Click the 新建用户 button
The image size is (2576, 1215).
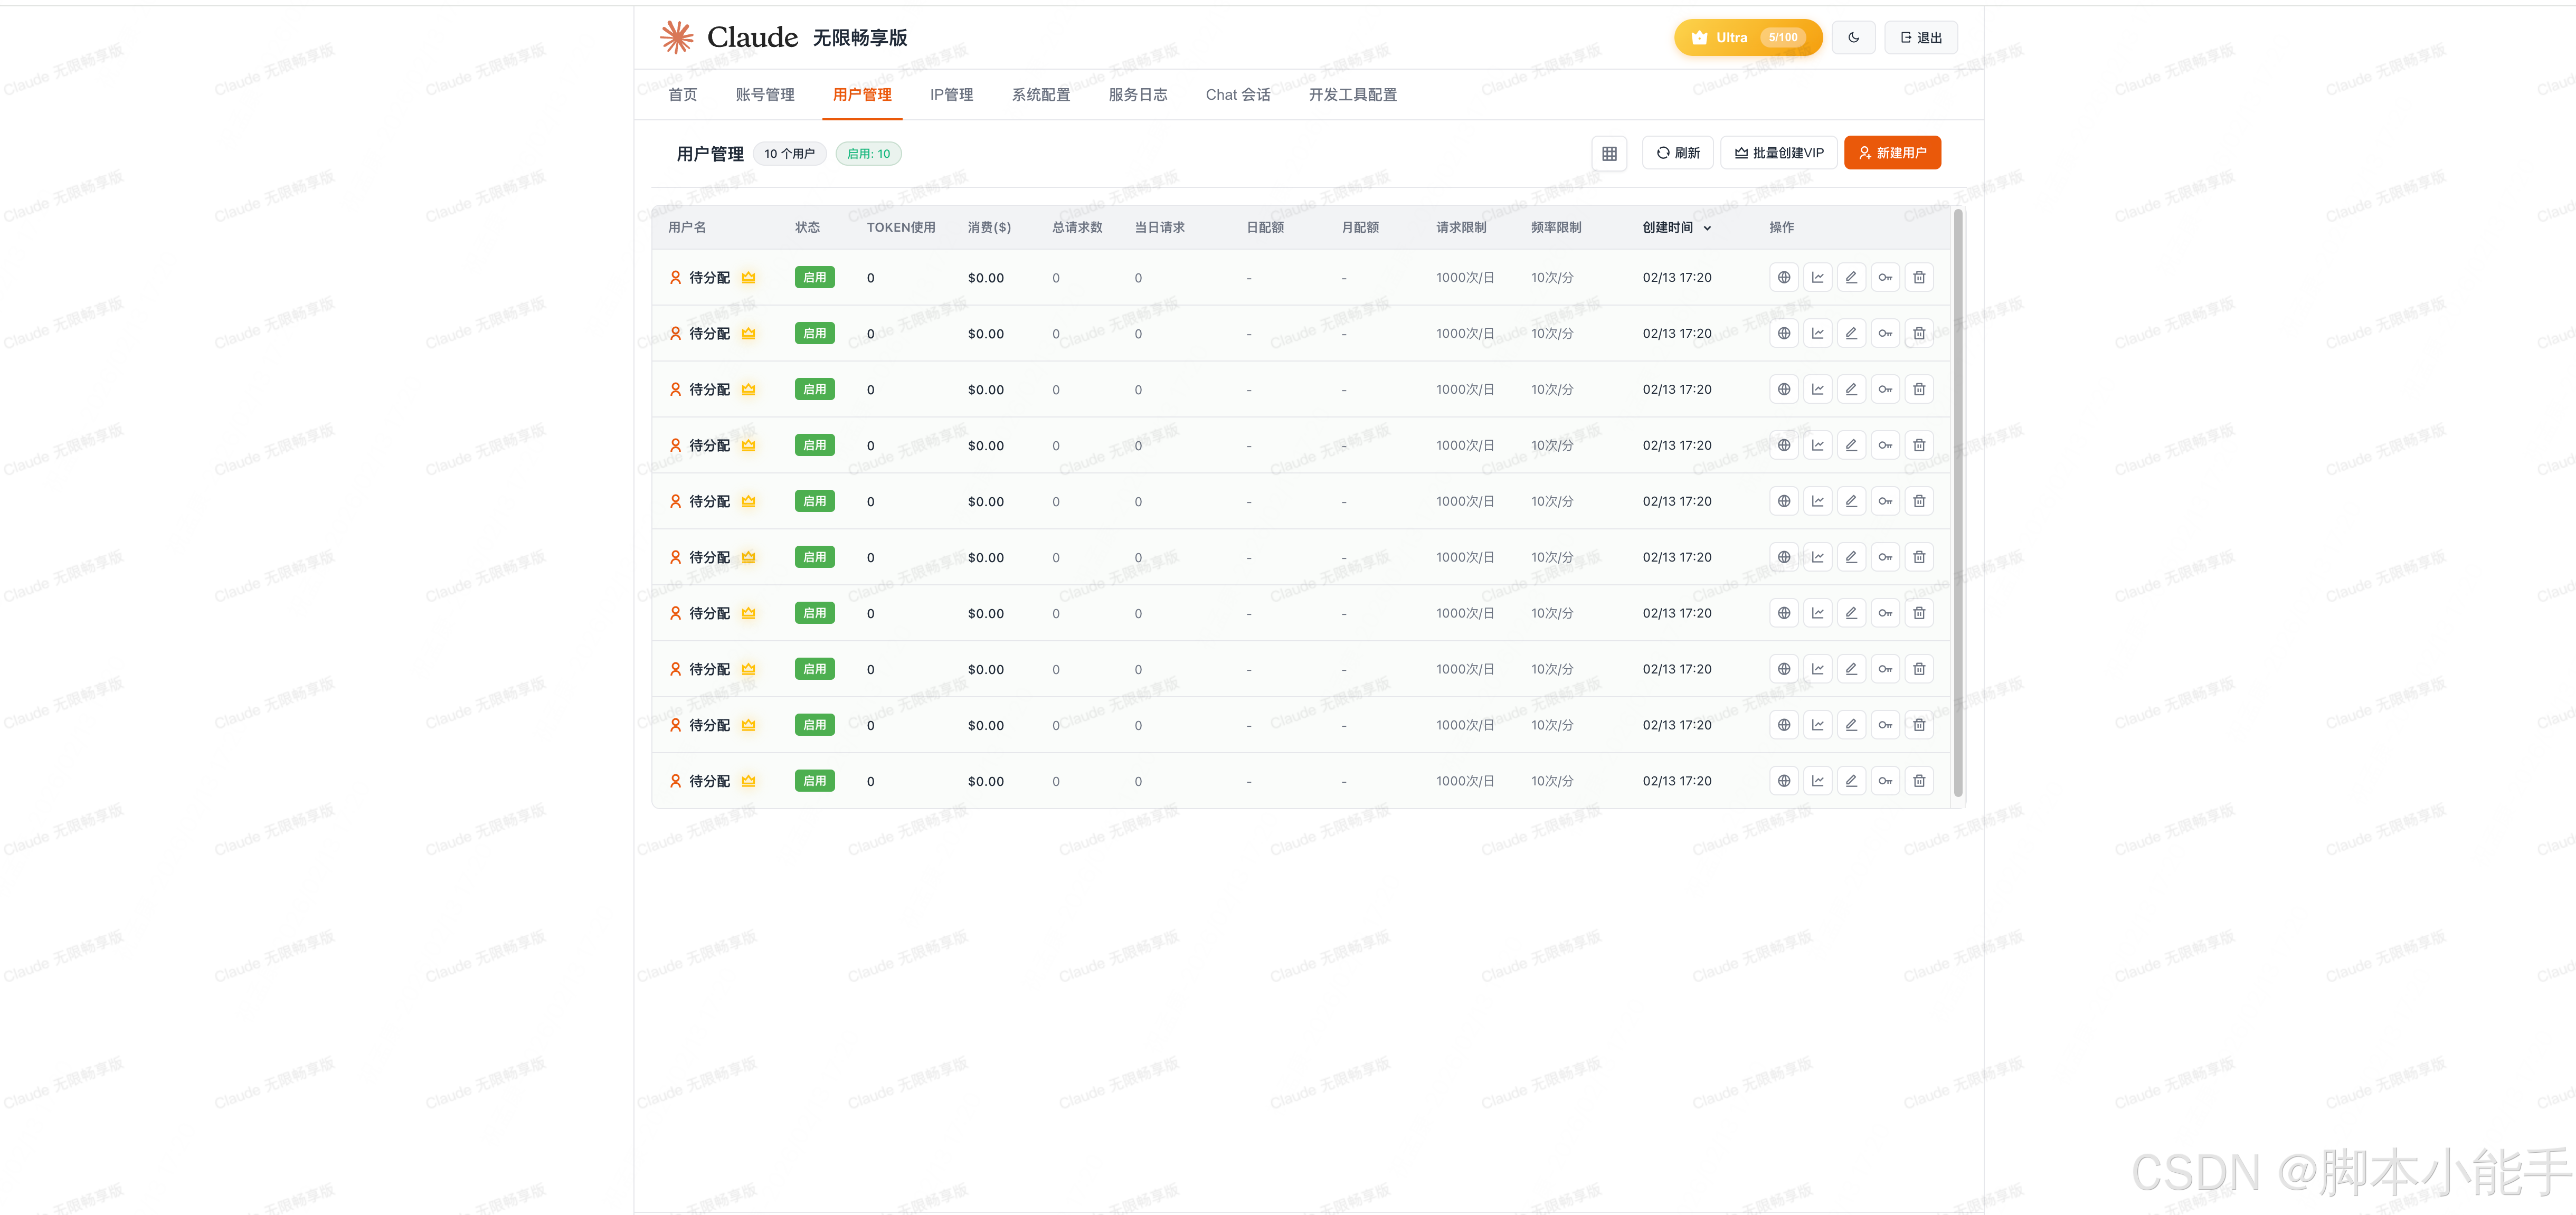click(x=1891, y=153)
